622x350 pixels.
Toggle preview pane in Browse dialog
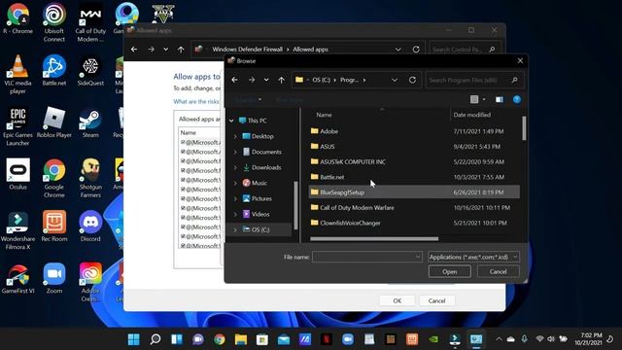coord(499,99)
